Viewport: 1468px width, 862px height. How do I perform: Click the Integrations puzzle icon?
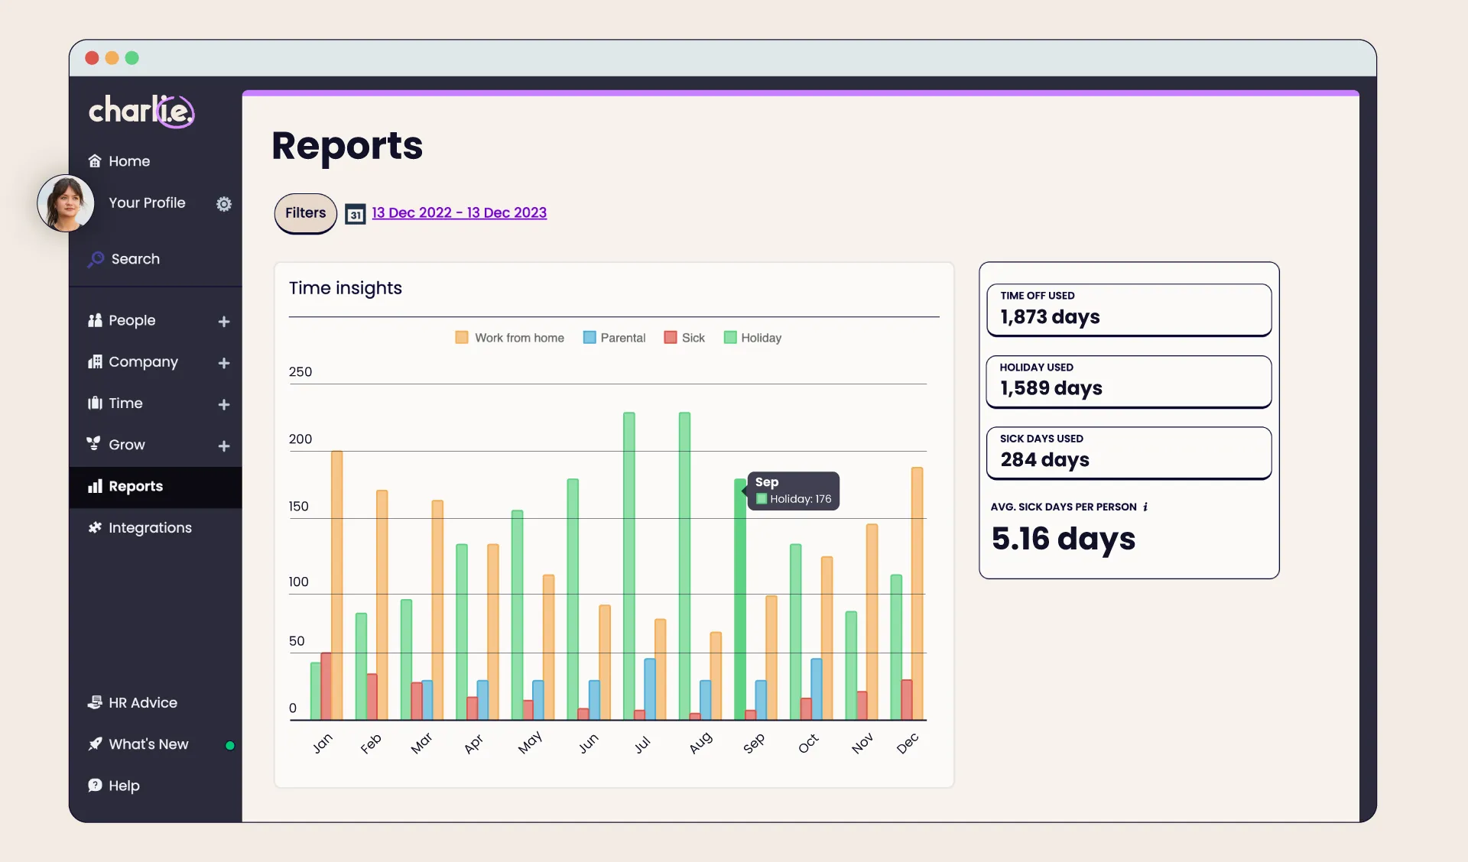(x=95, y=527)
